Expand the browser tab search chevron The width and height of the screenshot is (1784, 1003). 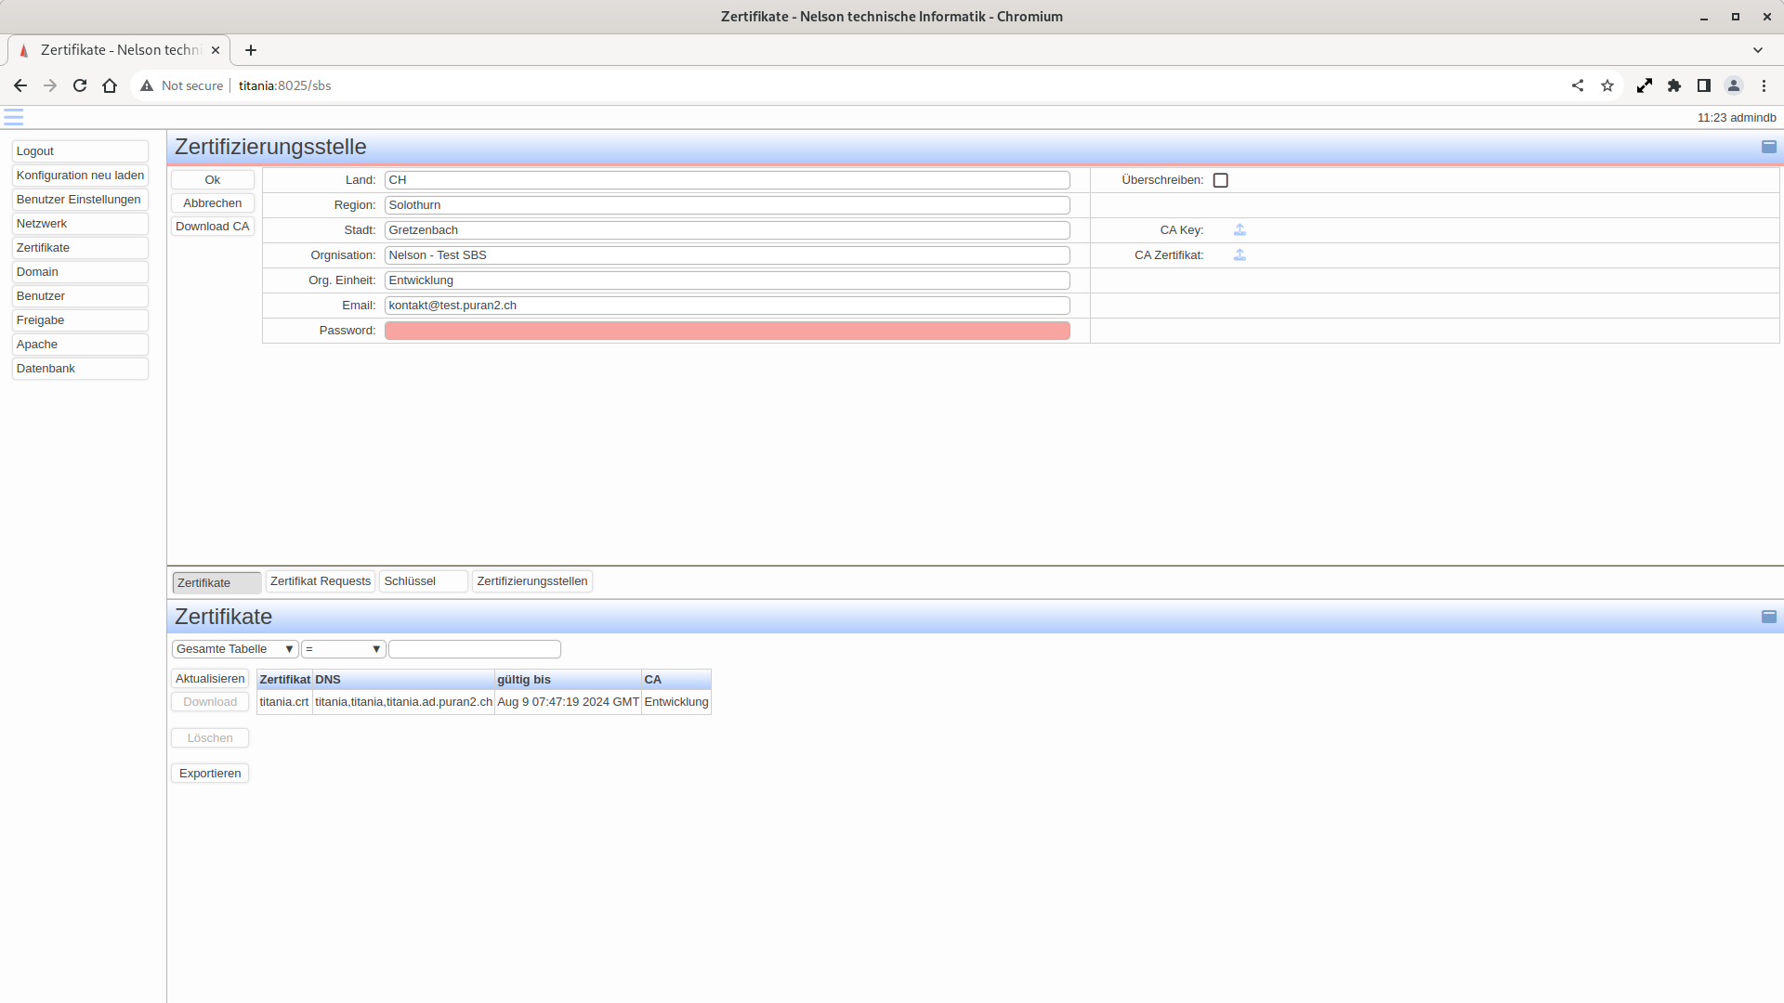(x=1758, y=50)
